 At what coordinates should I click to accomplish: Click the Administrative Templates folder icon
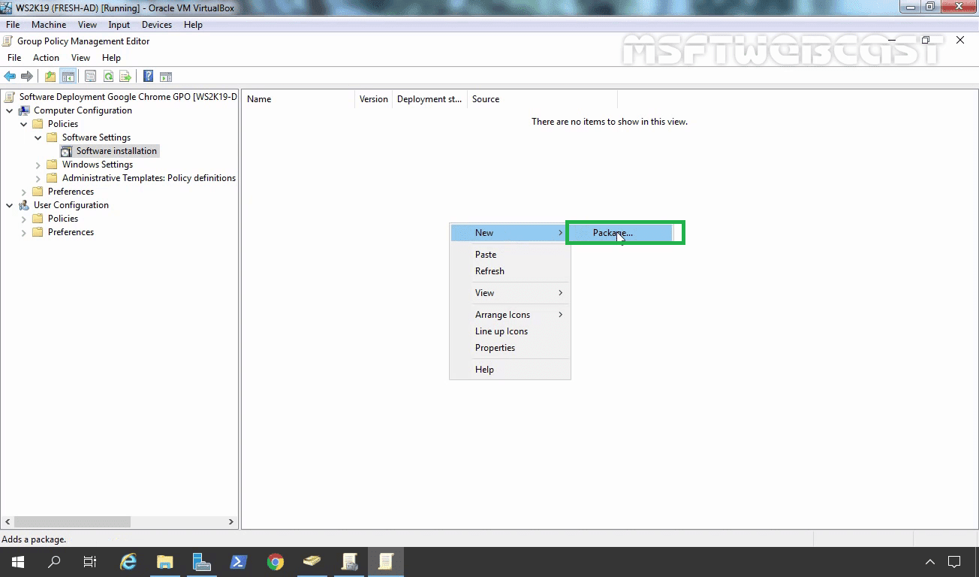click(52, 178)
